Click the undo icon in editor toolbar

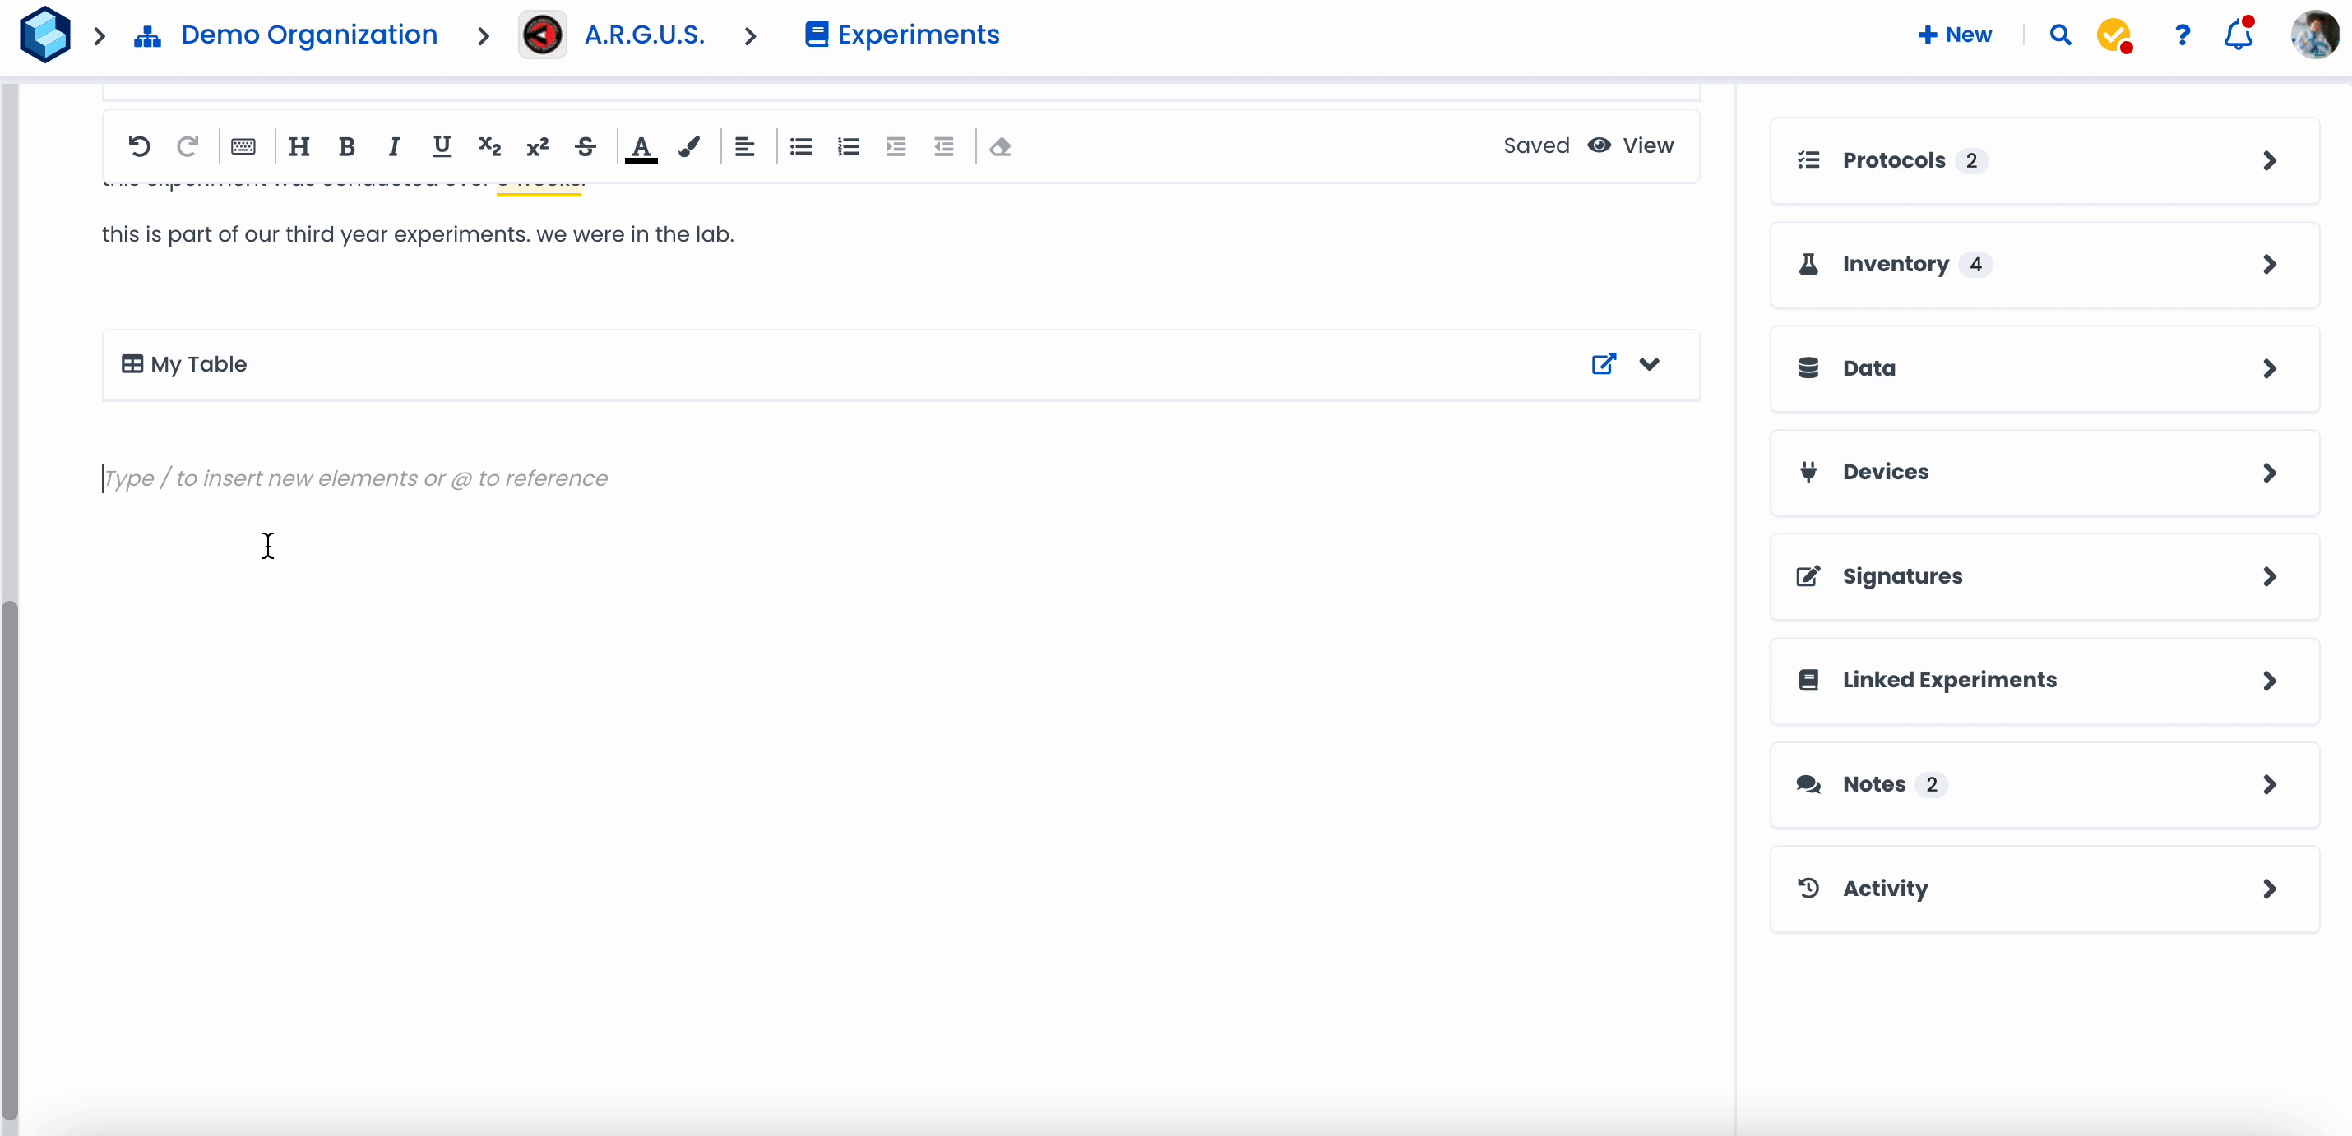tap(139, 146)
